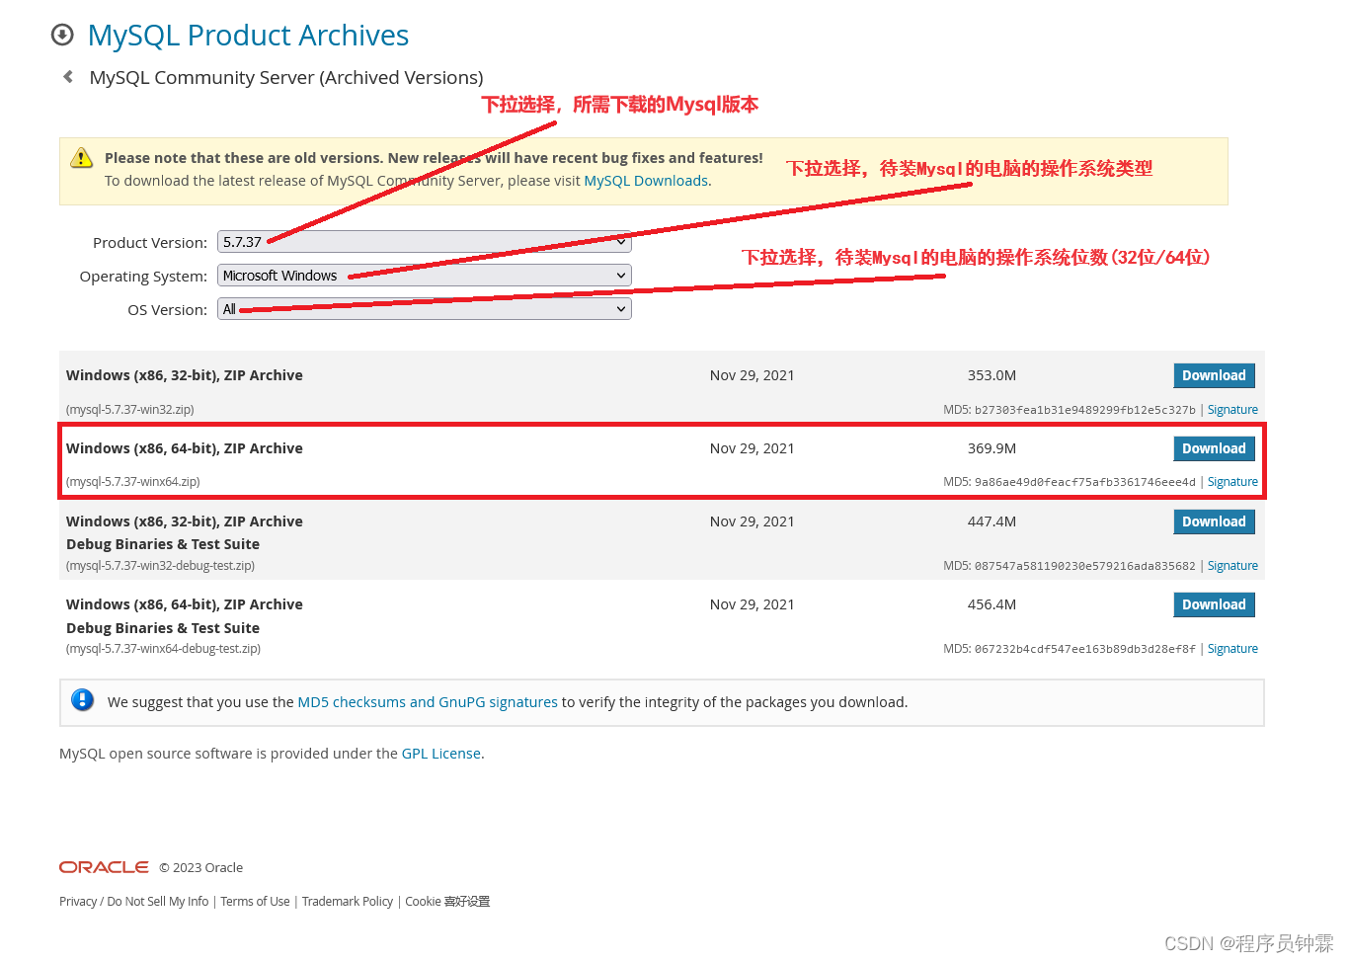1349x962 pixels.
Task: Select the text (mysql-5.7.37-win32-debug-test.zip)
Action: click(161, 566)
